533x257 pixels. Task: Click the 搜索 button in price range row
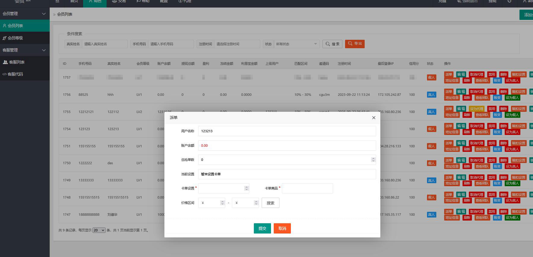[270, 203]
